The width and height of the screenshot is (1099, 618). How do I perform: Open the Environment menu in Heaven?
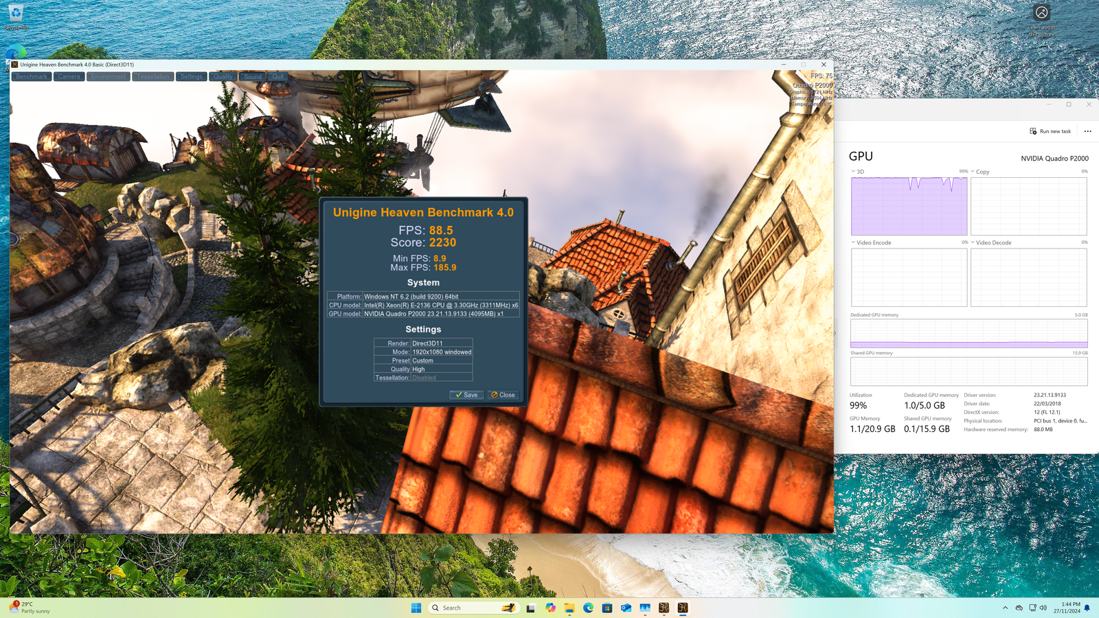(x=109, y=77)
